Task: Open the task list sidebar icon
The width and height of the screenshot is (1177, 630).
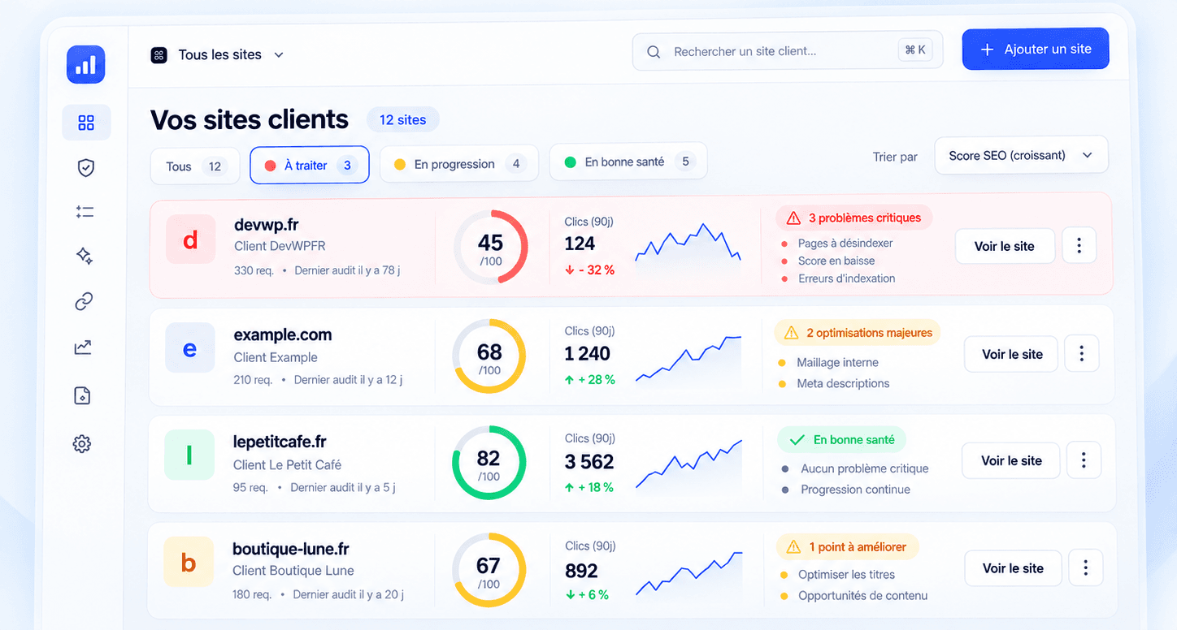Action: pyautogui.click(x=85, y=212)
